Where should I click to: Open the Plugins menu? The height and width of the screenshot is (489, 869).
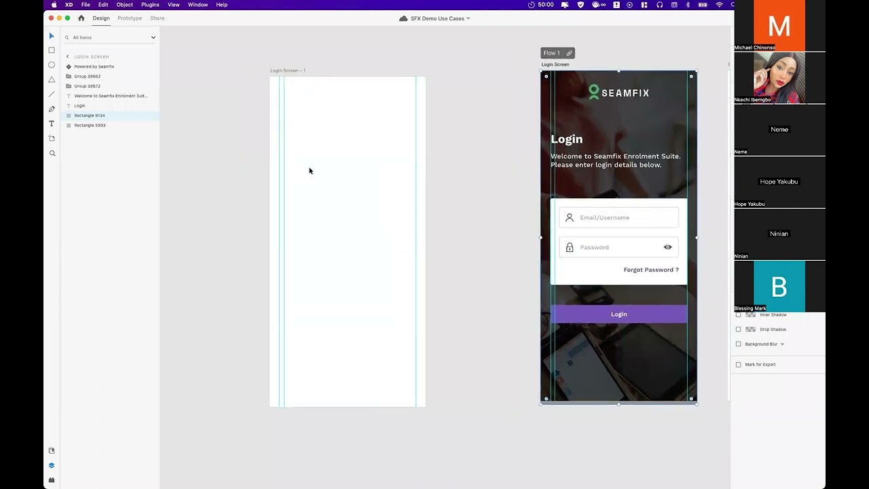pyautogui.click(x=150, y=5)
